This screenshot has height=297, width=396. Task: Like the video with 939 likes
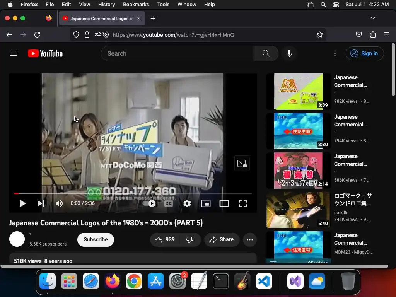pyautogui.click(x=165, y=240)
